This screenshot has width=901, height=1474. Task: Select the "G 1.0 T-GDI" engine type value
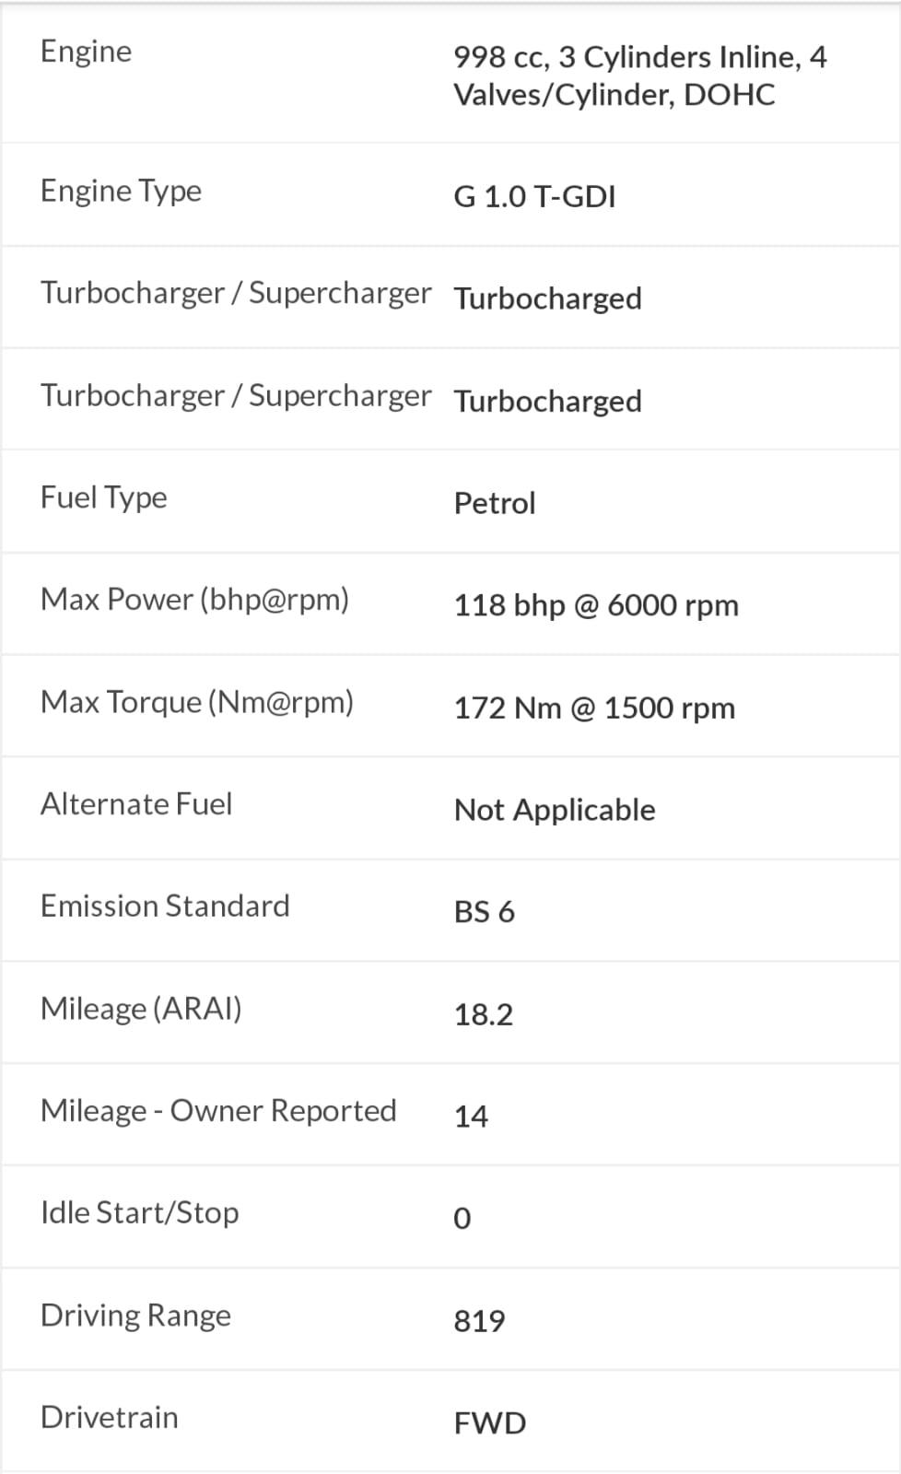(534, 196)
